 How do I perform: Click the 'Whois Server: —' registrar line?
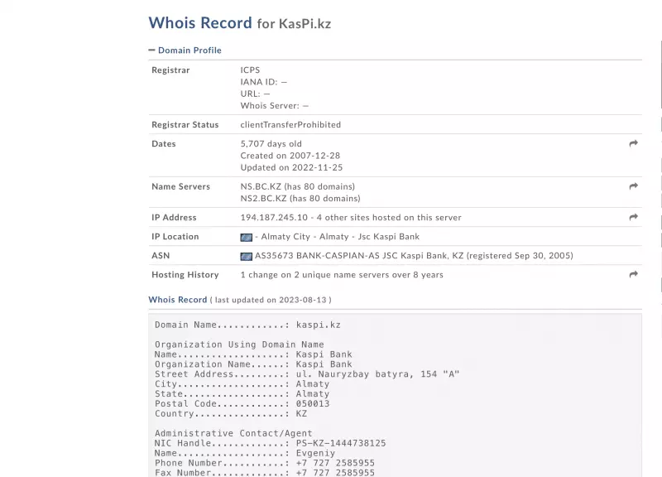pyautogui.click(x=275, y=106)
